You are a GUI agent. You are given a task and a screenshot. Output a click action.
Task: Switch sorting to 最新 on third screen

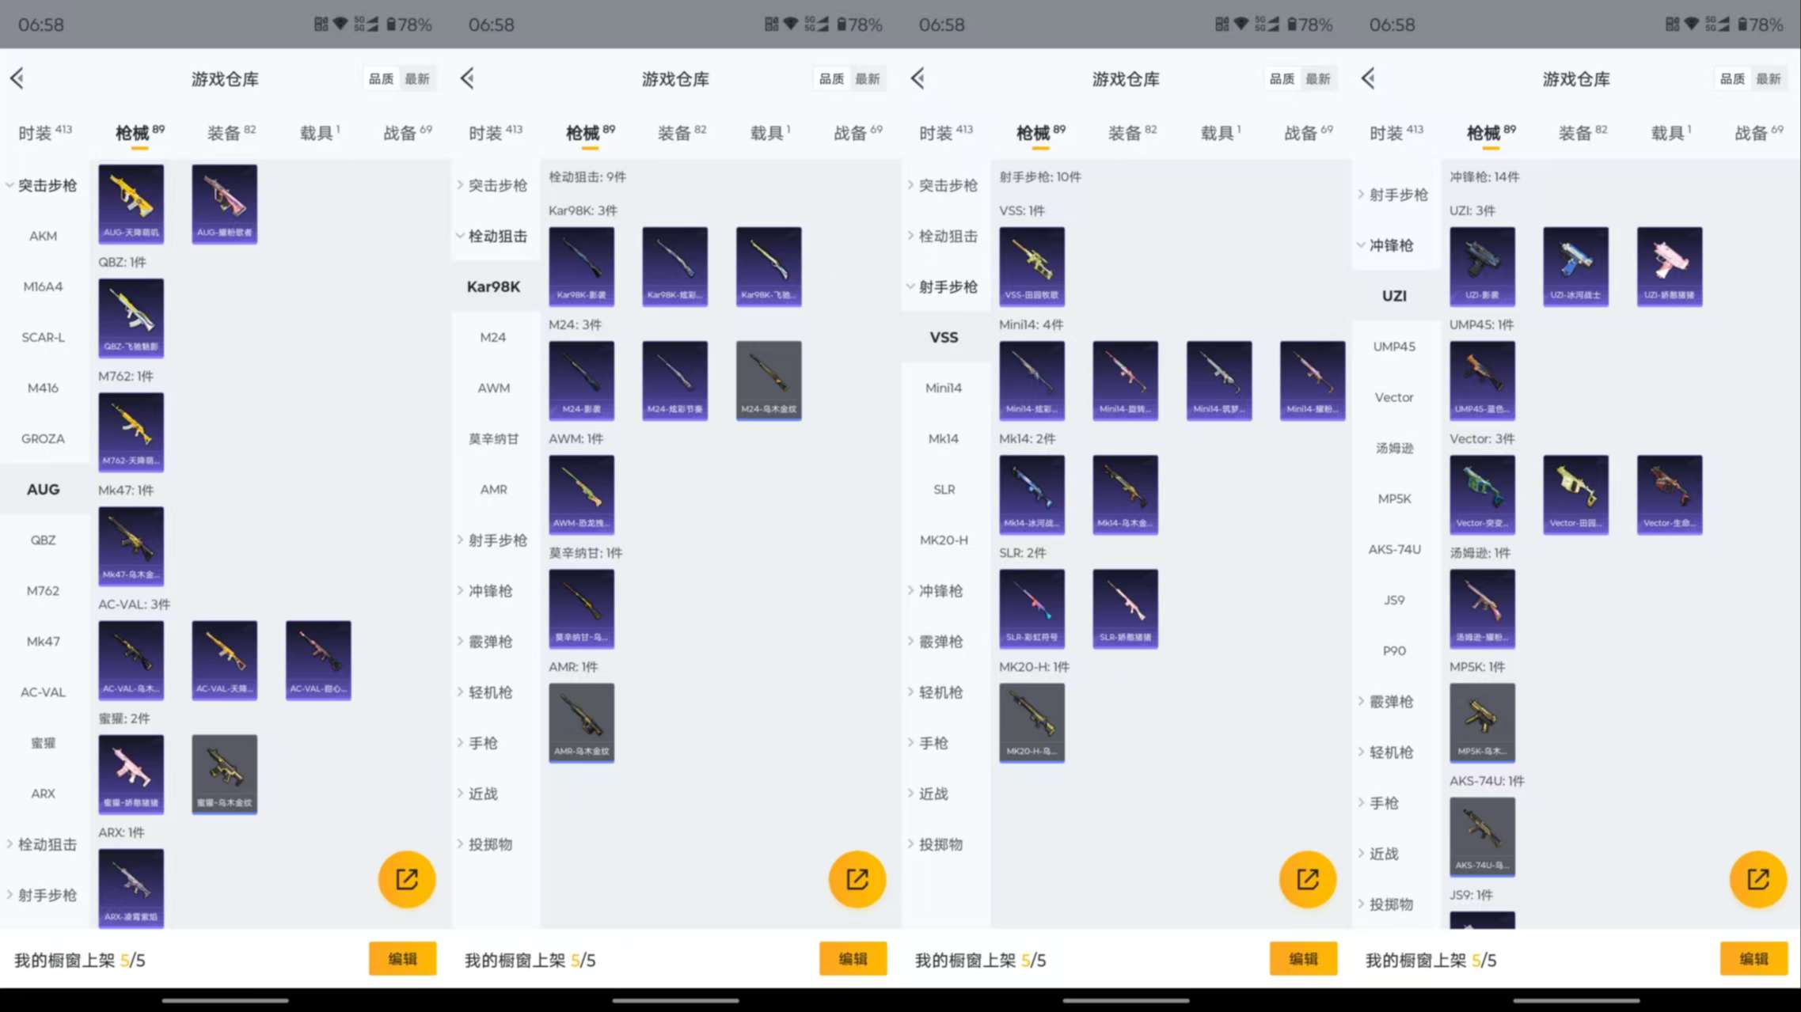(x=1319, y=78)
